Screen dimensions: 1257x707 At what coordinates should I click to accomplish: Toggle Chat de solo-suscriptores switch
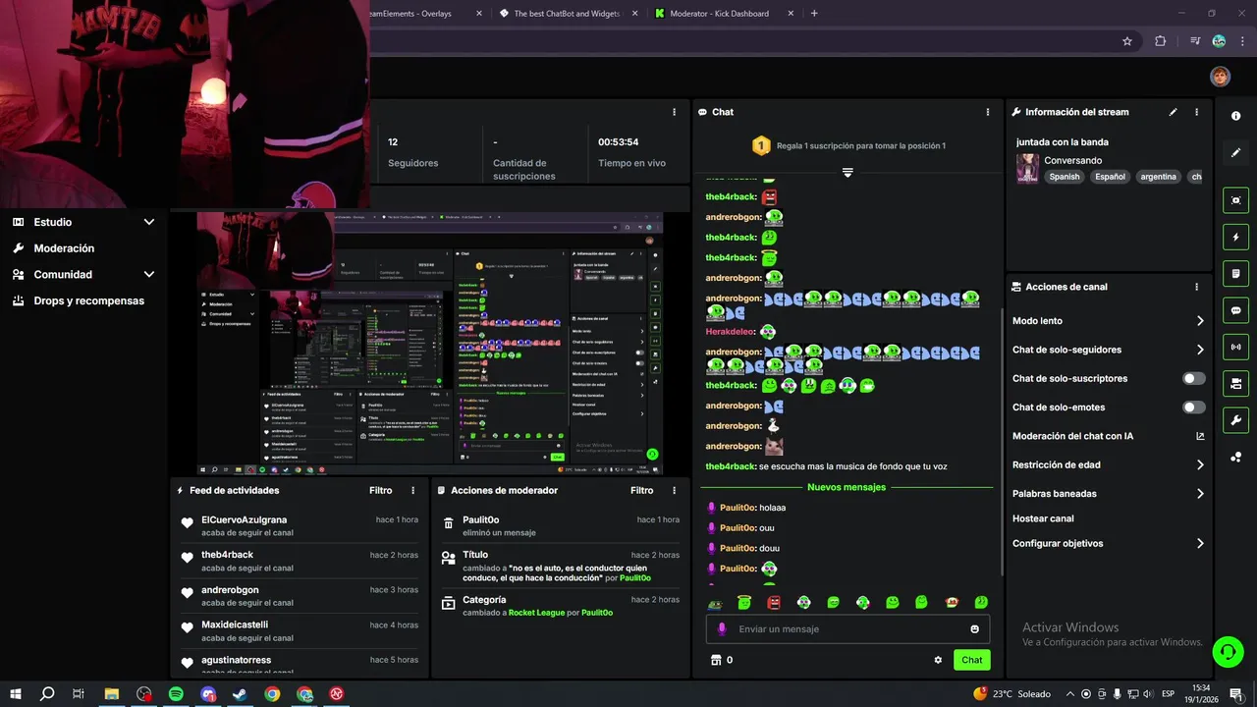[1194, 378]
